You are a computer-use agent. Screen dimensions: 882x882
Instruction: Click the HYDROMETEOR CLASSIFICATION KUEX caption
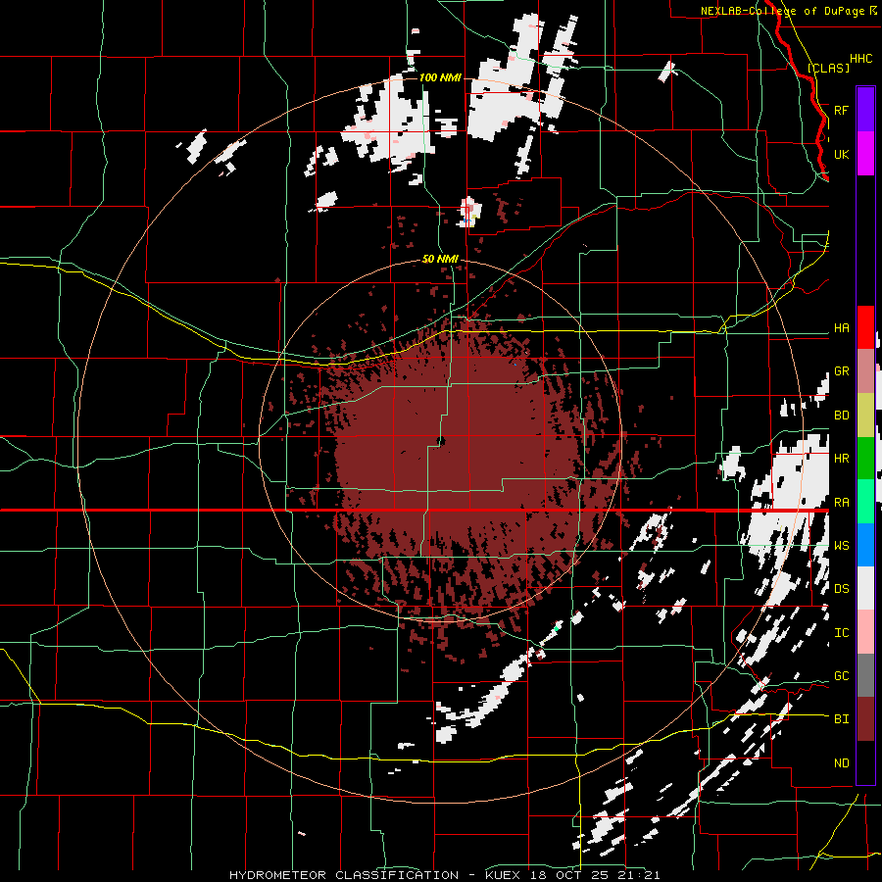point(444,875)
